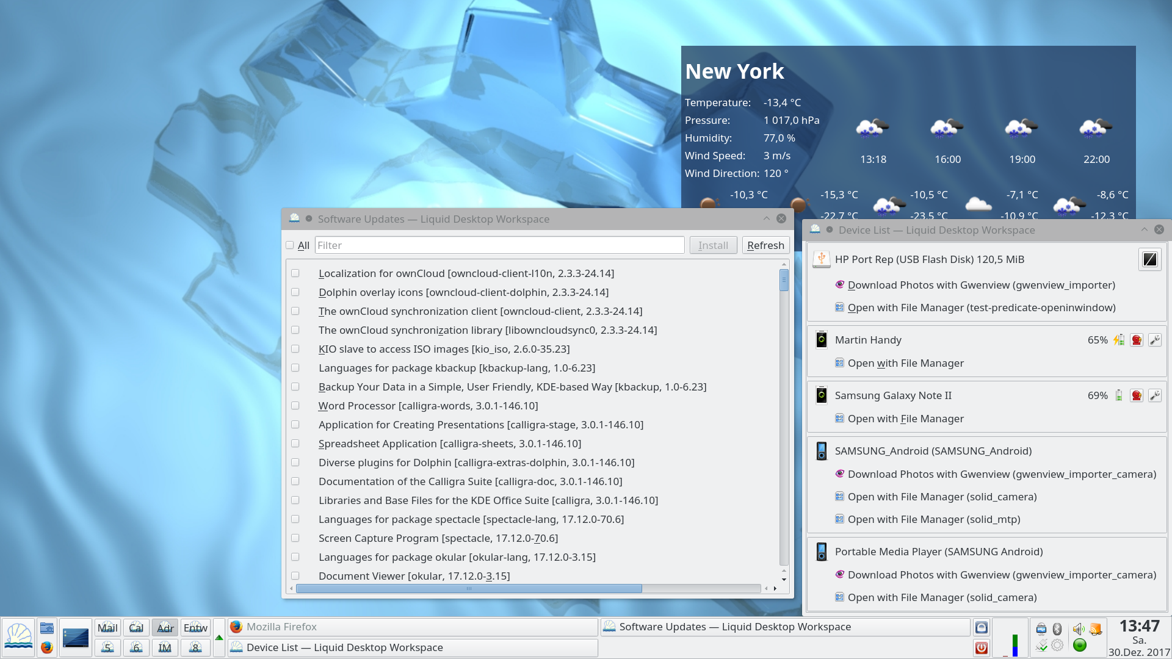Shade the Device List window with chevron
The width and height of the screenshot is (1172, 659).
(x=1144, y=229)
